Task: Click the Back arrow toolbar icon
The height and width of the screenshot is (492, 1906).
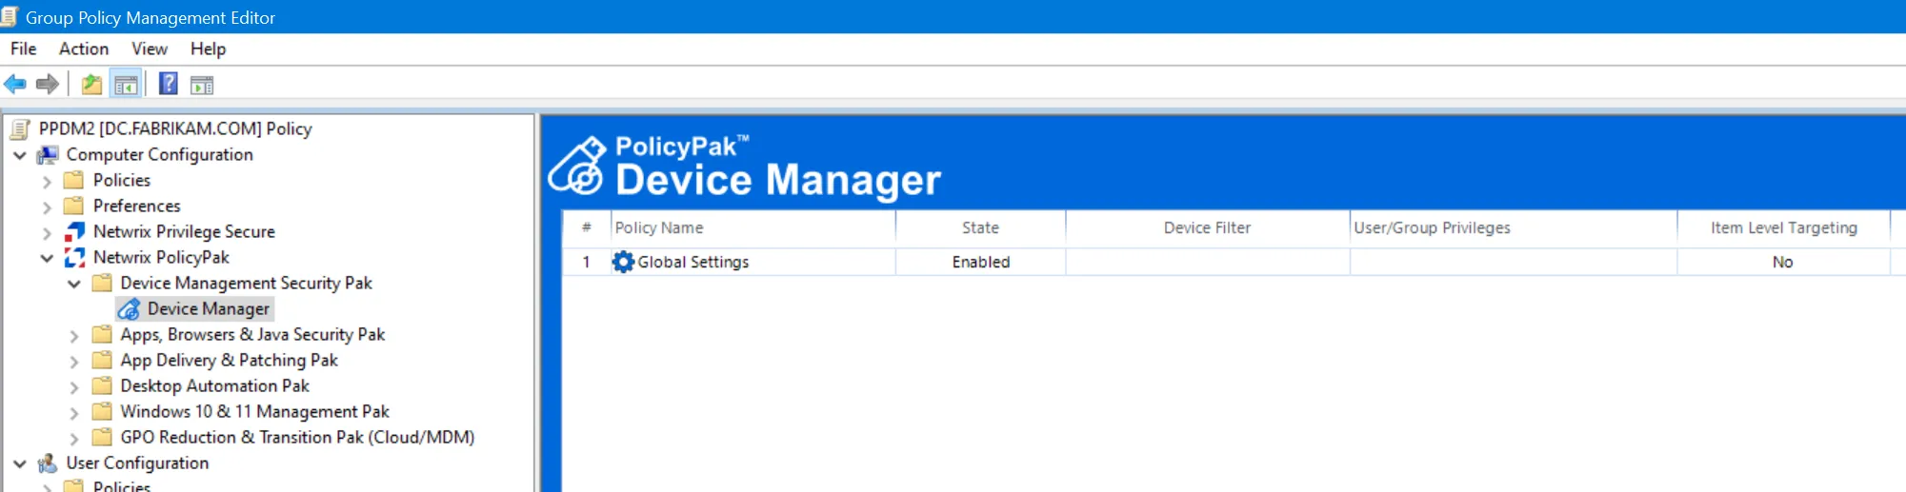Action: [15, 85]
